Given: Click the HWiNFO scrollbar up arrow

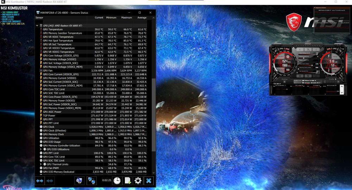Looking at the screenshot, I should pyautogui.click(x=153, y=18).
